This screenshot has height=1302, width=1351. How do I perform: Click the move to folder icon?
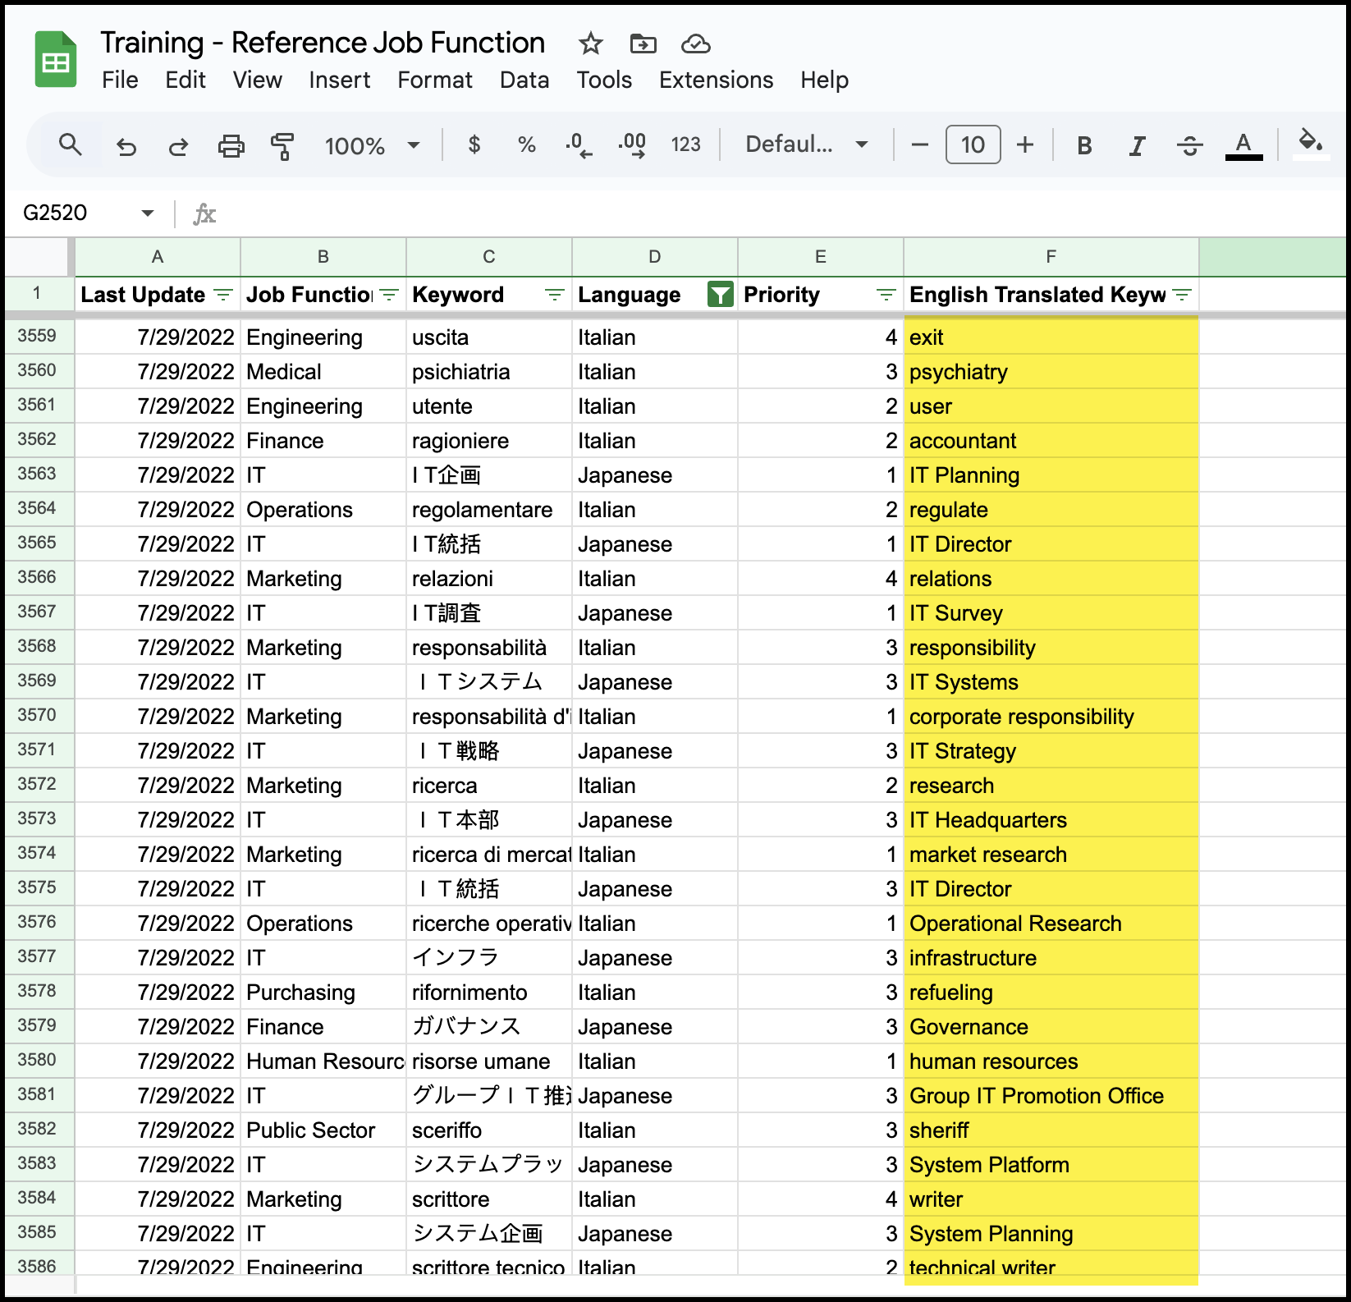(x=643, y=44)
